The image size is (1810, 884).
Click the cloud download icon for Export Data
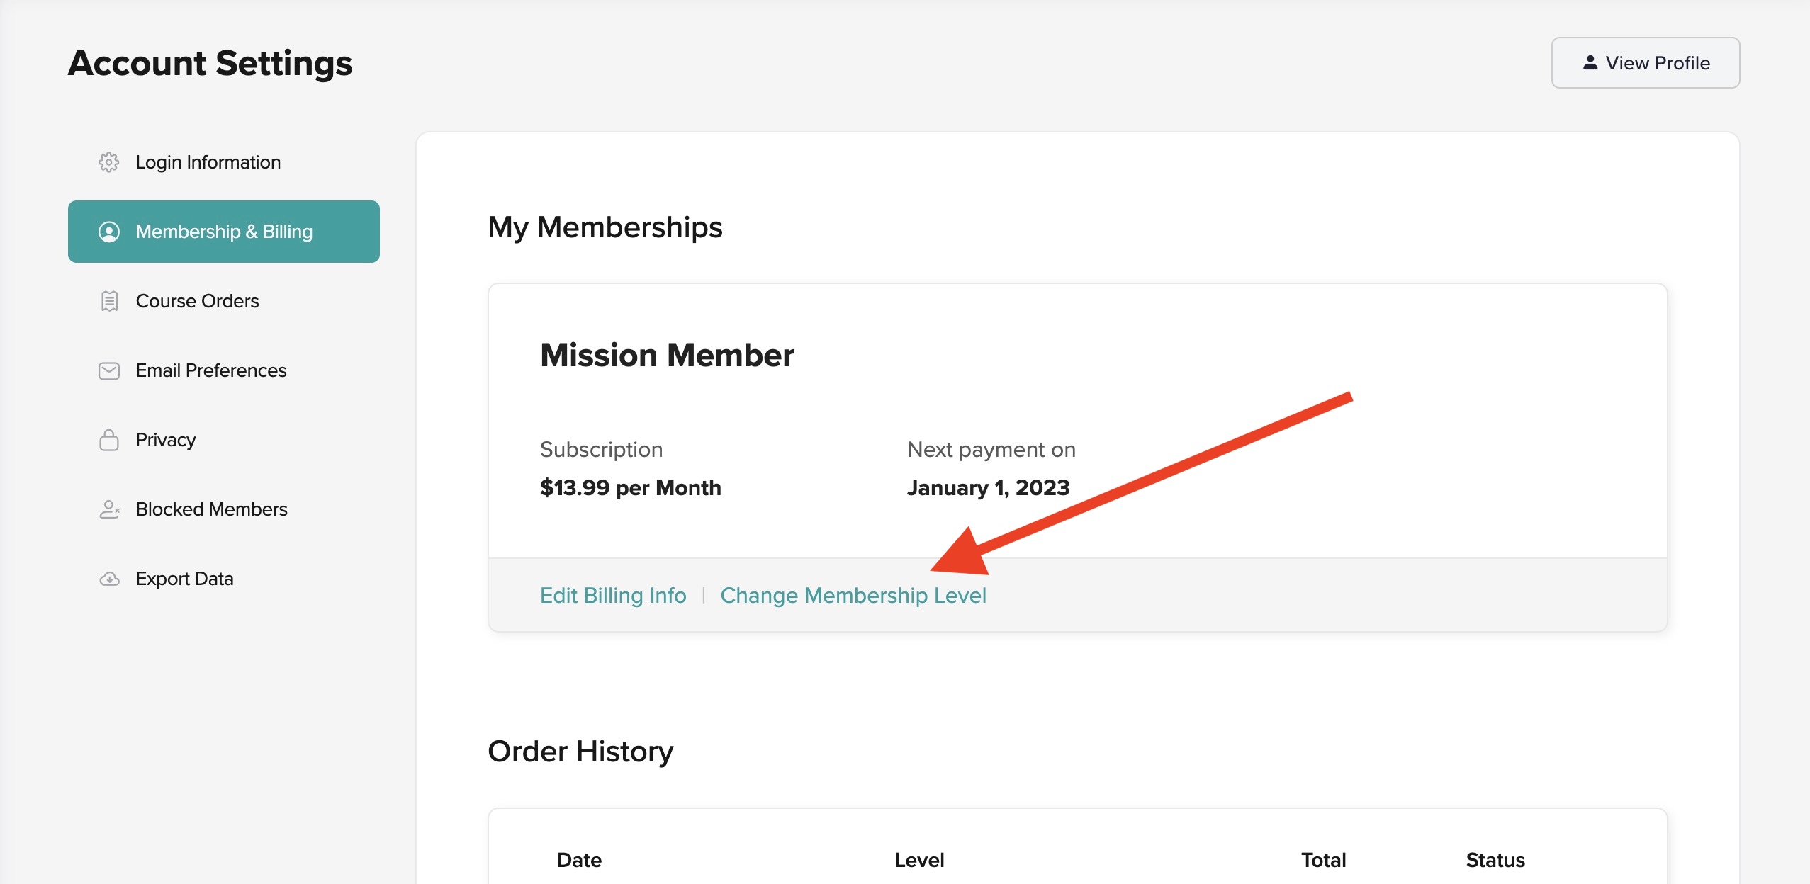[x=108, y=579]
